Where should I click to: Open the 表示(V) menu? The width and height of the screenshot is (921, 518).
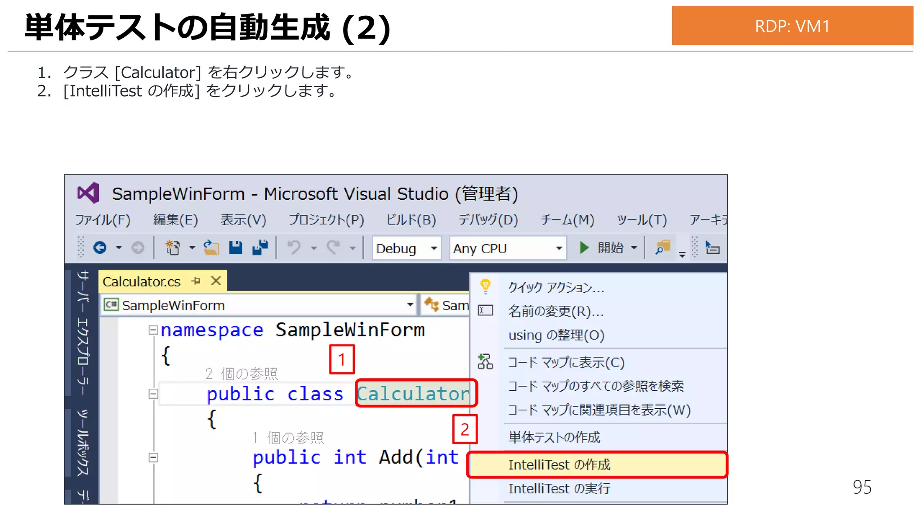pyautogui.click(x=243, y=220)
